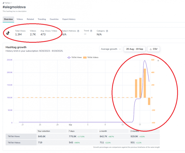Switch to the Videos tab
Image resolution: width=185 pixels, height=153 pixels.
pyautogui.click(x=20, y=19)
